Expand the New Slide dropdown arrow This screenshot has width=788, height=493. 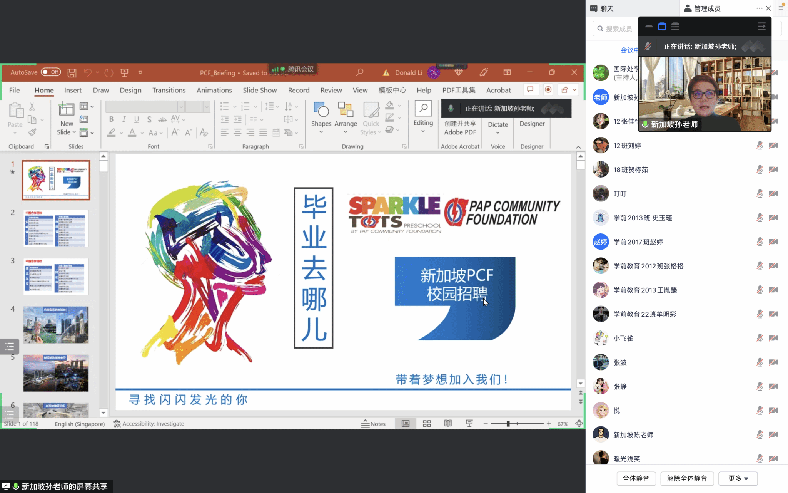(74, 132)
